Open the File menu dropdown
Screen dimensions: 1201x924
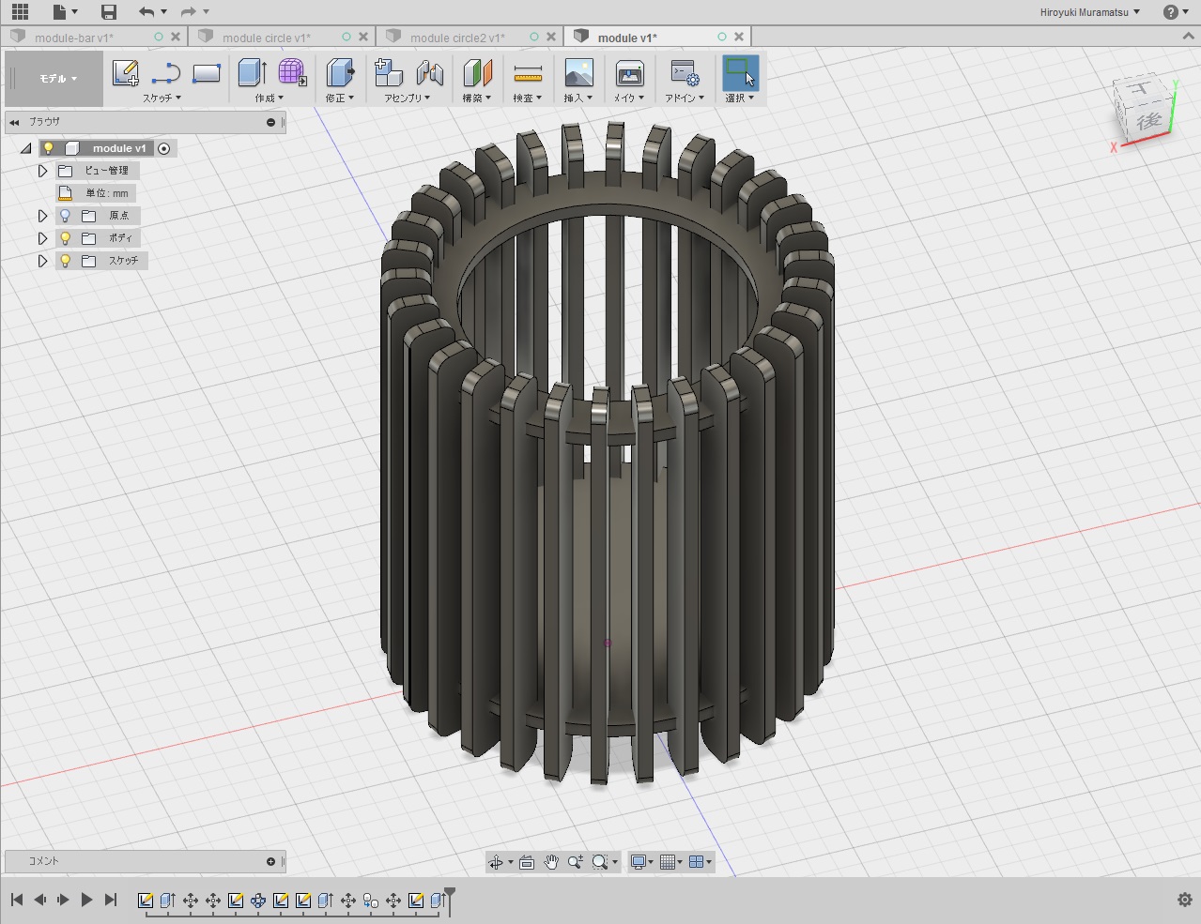65,12
